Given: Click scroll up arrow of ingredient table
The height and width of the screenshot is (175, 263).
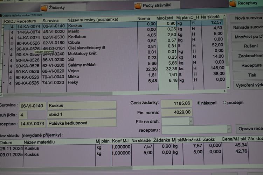Looking at the screenshot, I should coord(224,16).
